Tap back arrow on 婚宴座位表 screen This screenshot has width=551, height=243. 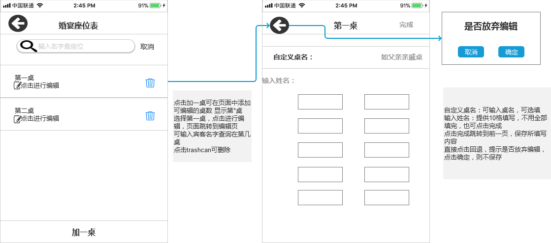18,24
